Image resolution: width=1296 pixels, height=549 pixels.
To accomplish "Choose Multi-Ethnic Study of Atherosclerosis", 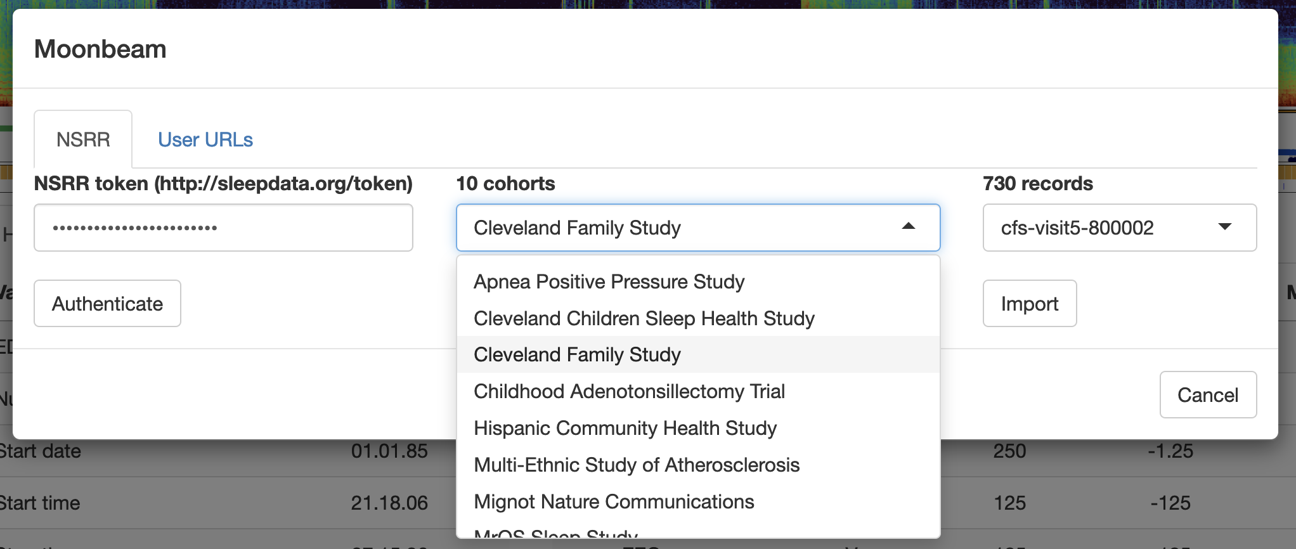I will [x=636, y=465].
